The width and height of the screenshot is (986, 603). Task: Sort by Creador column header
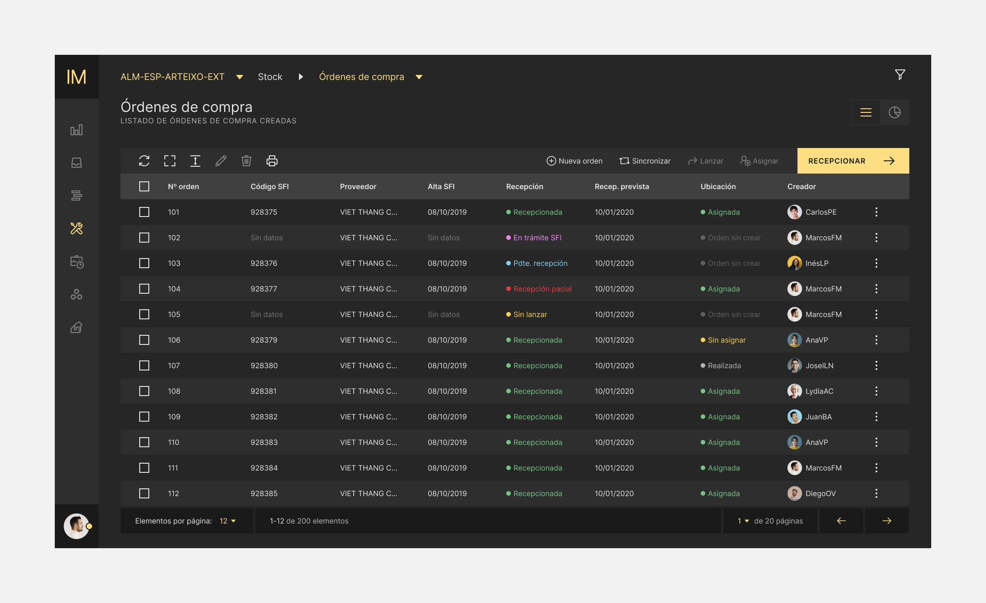pyautogui.click(x=802, y=186)
